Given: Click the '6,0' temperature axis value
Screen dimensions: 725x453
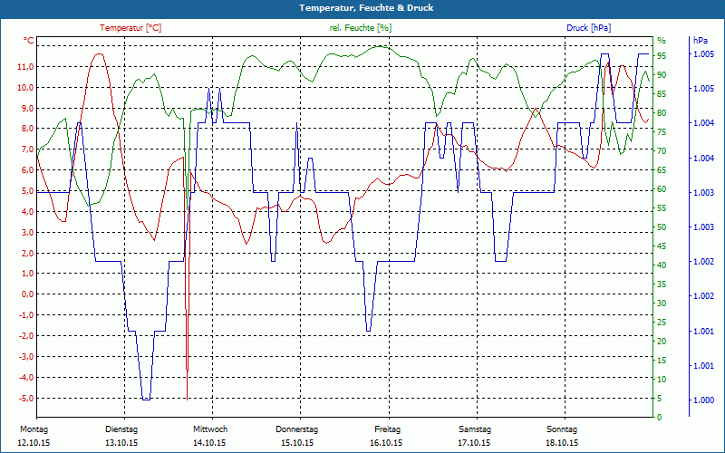Looking at the screenshot, I should pos(27,170).
